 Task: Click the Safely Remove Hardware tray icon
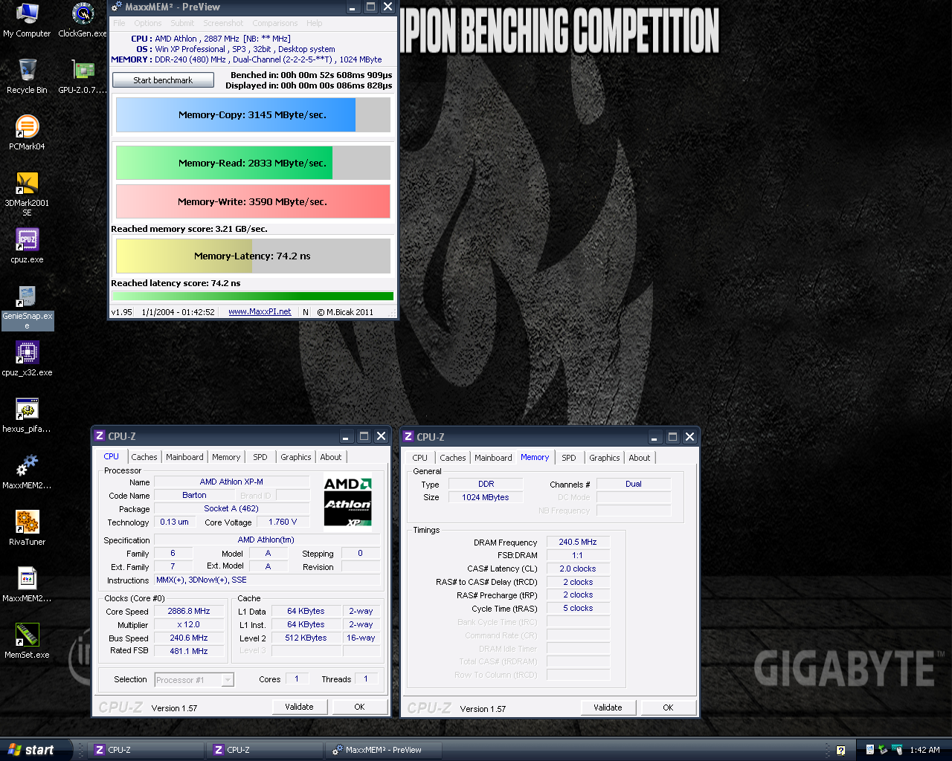pyautogui.click(x=883, y=750)
